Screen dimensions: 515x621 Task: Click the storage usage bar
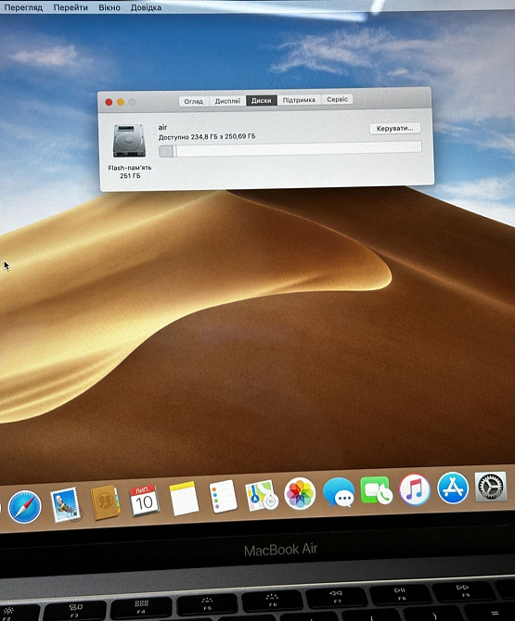290,149
